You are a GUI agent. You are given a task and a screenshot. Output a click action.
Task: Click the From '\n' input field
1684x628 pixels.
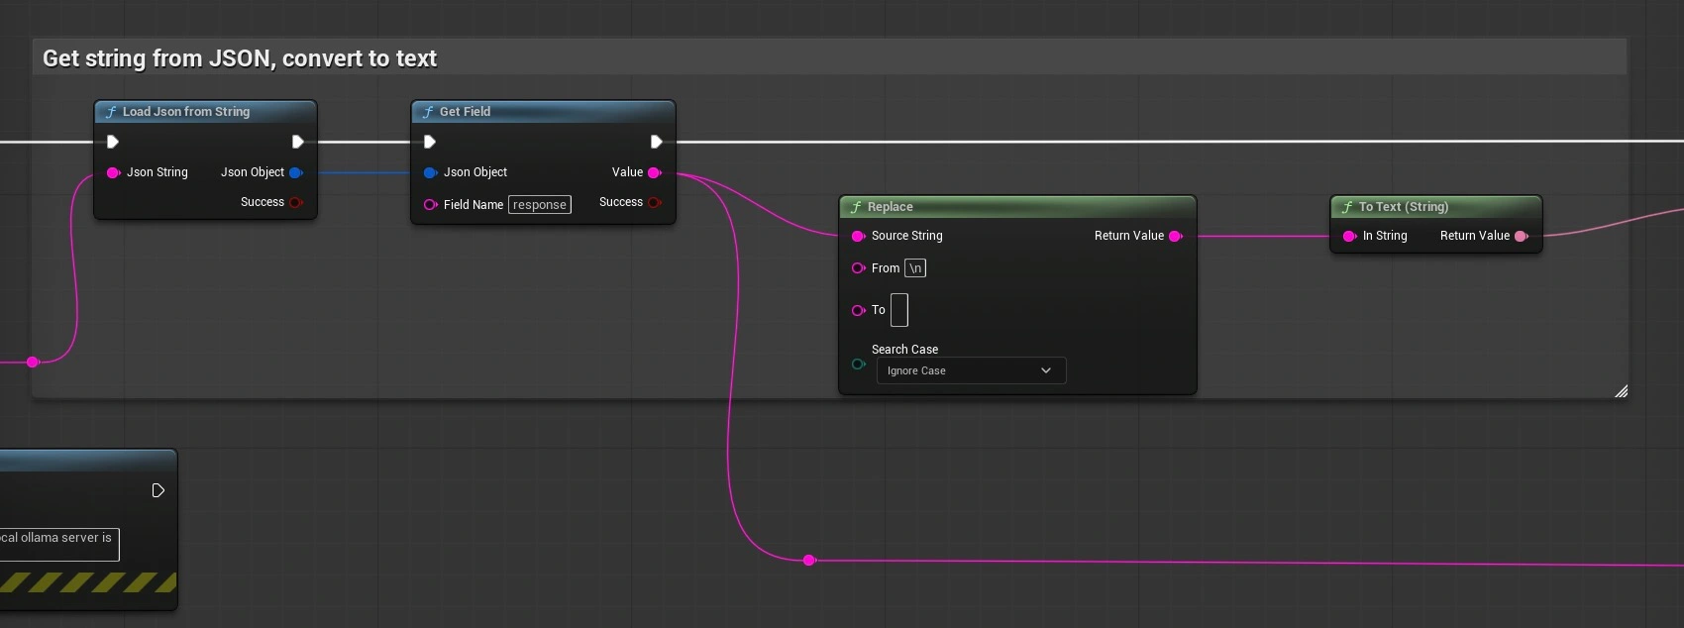(915, 268)
